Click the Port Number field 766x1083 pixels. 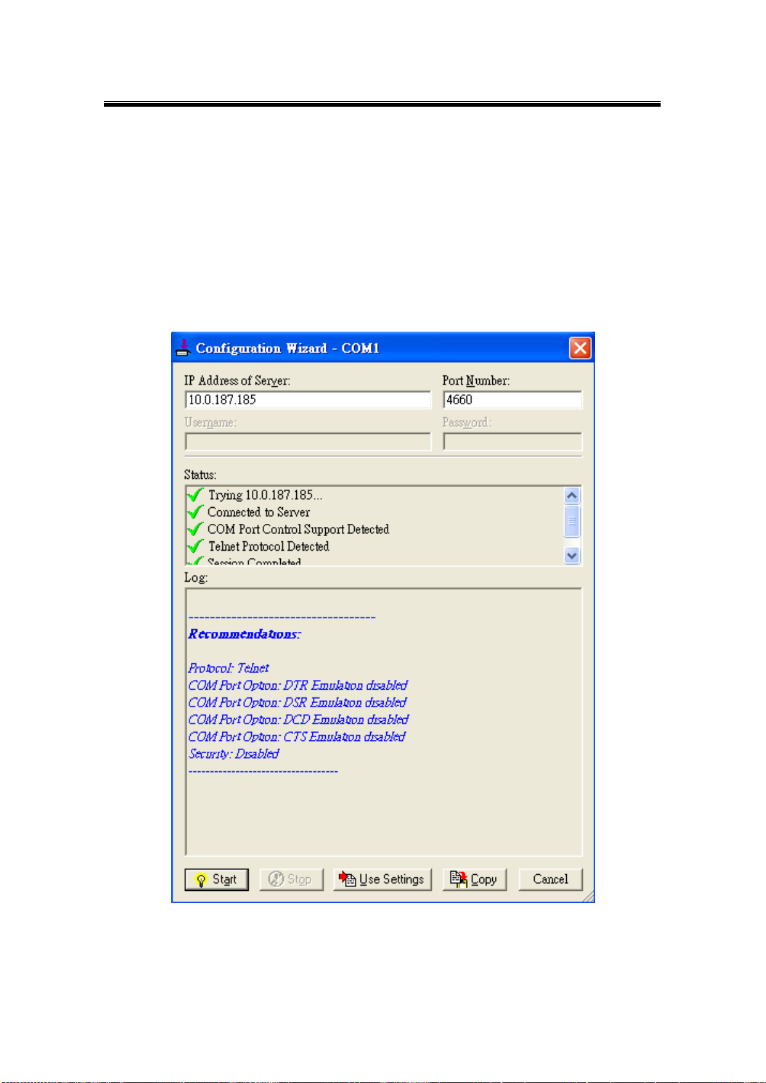click(x=512, y=400)
